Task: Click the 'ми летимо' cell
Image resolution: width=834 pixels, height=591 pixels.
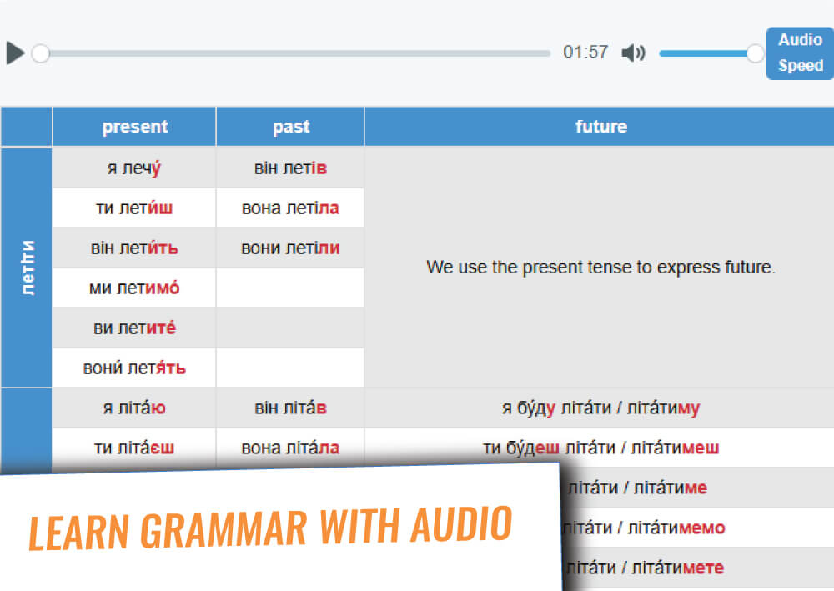Action: pos(134,288)
